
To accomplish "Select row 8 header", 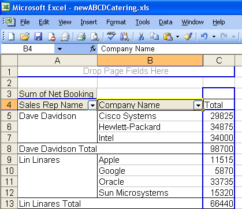I will [9, 148].
